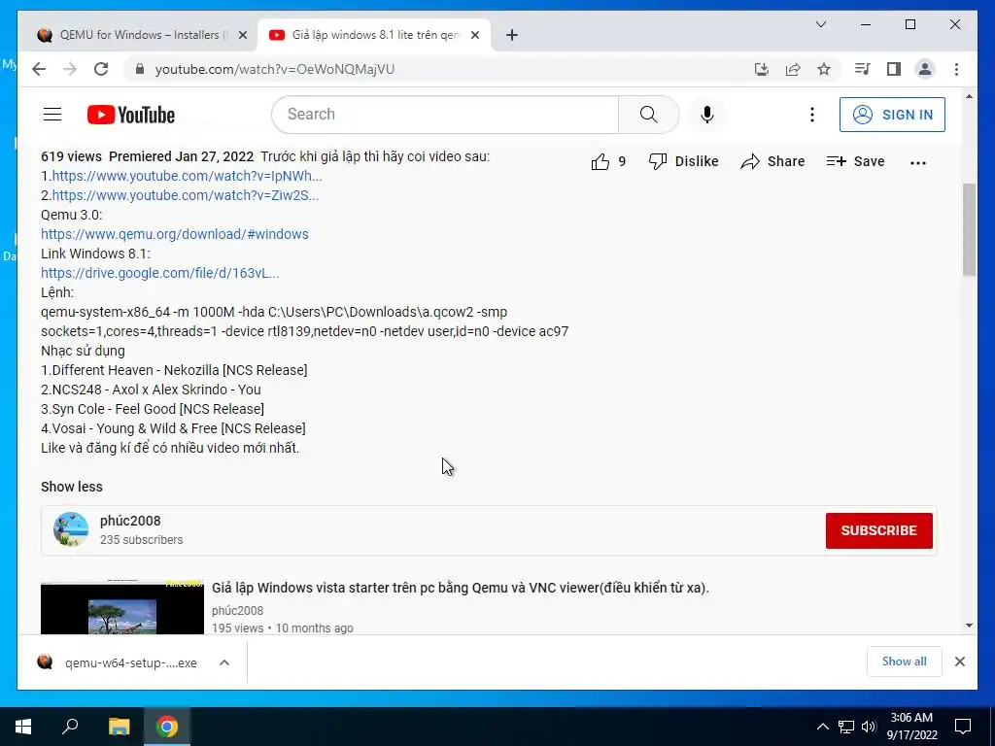
Task: Reload the YouTube page
Action: (x=101, y=69)
